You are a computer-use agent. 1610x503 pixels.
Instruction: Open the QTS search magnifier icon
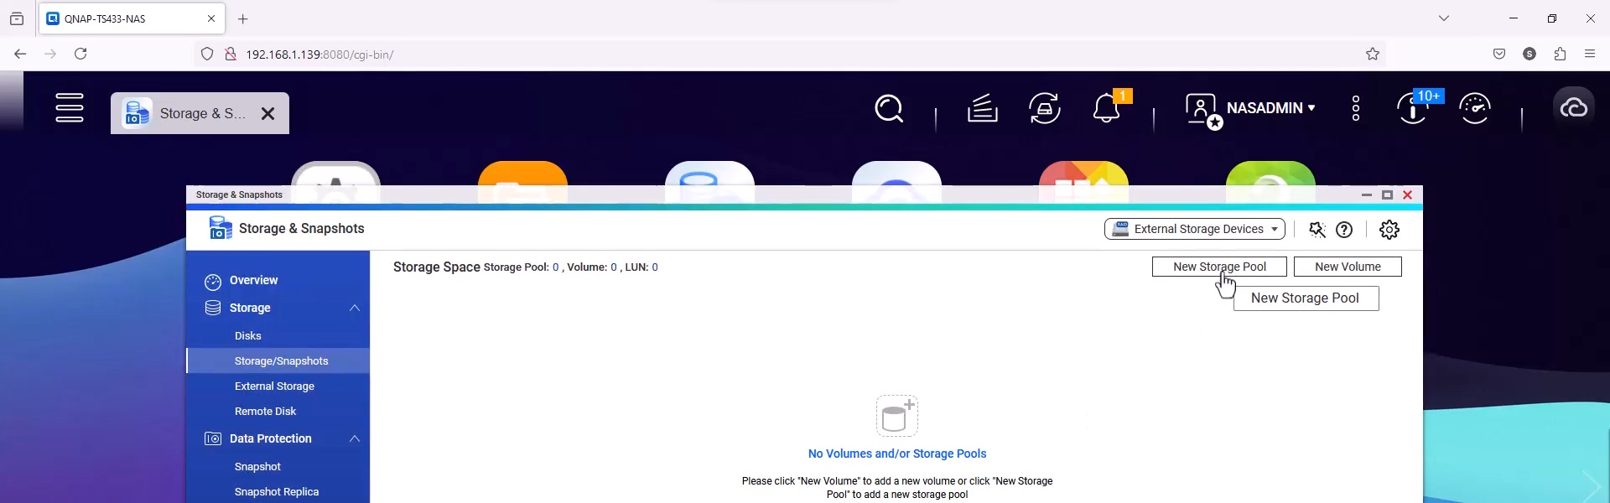pyautogui.click(x=889, y=109)
